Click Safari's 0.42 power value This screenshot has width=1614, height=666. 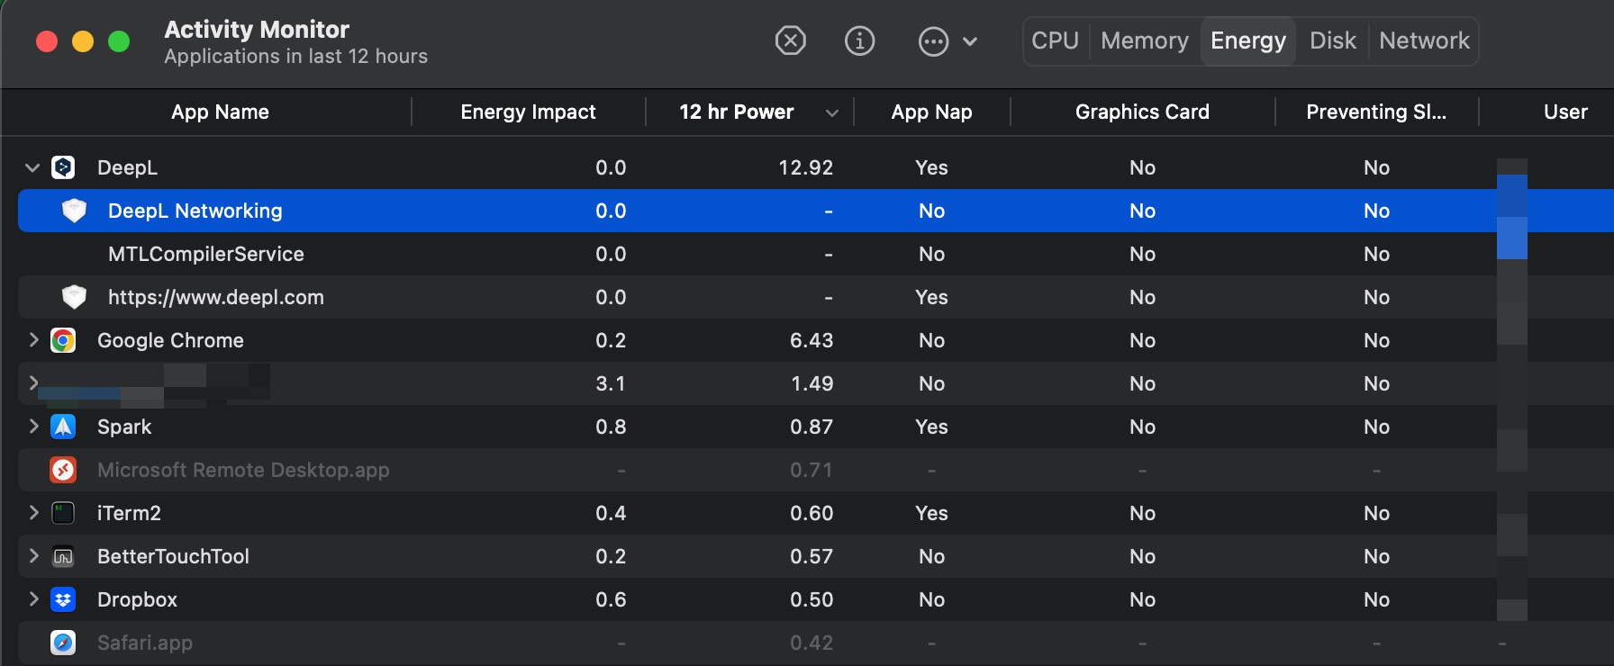tap(812, 643)
